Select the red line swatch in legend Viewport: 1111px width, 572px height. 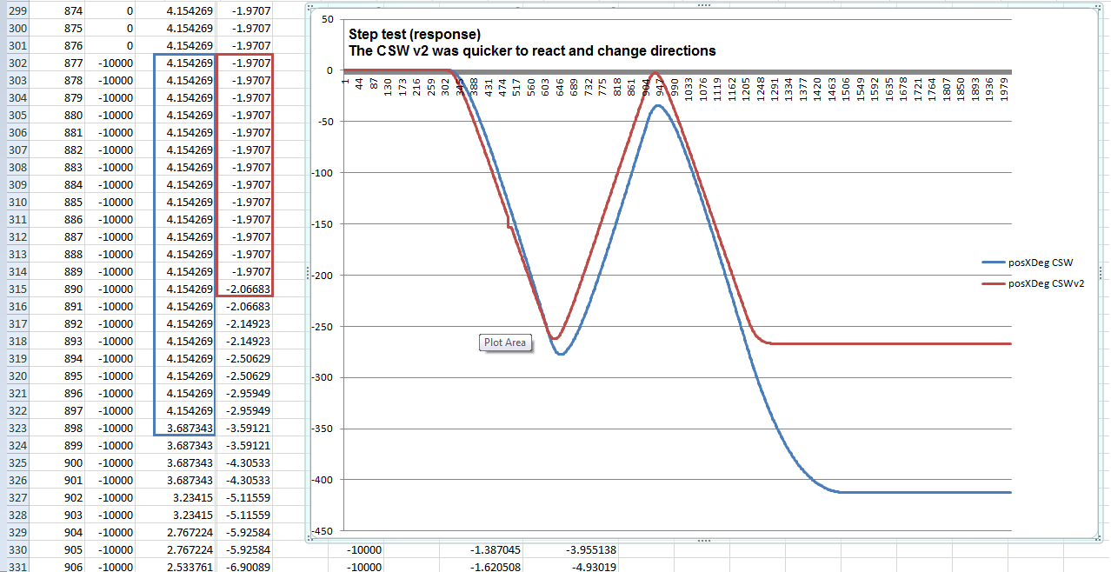(993, 283)
